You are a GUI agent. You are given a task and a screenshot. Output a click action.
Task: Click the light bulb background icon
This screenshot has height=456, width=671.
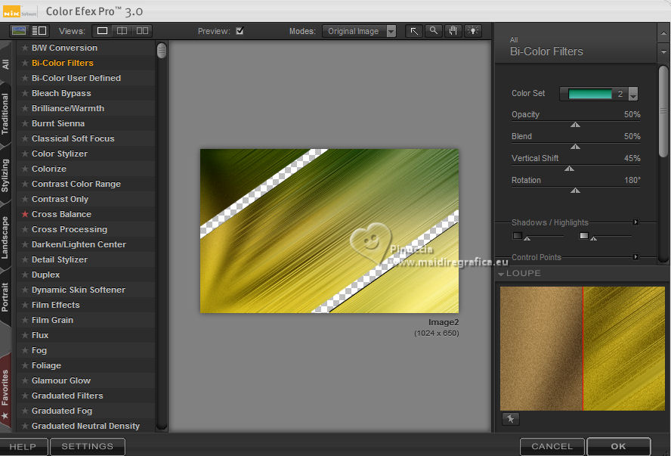click(x=473, y=31)
